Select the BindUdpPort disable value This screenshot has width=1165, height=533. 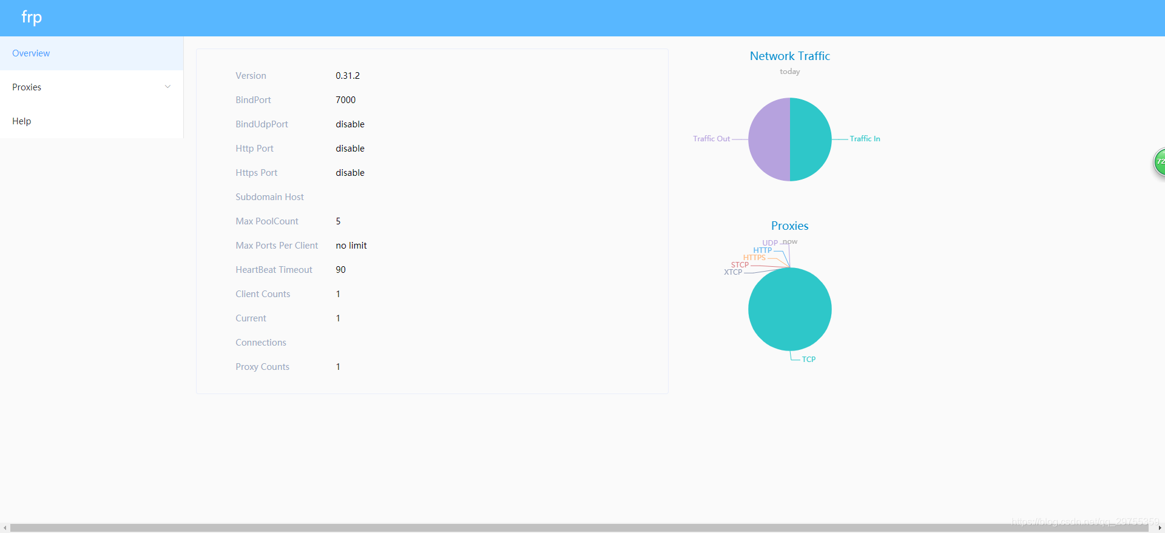350,124
